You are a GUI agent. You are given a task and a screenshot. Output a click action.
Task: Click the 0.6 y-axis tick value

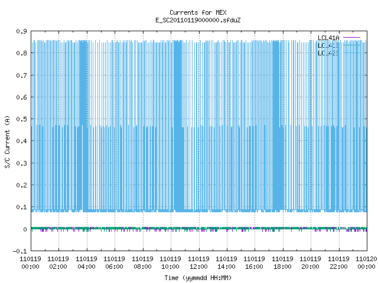pyautogui.click(x=21, y=97)
